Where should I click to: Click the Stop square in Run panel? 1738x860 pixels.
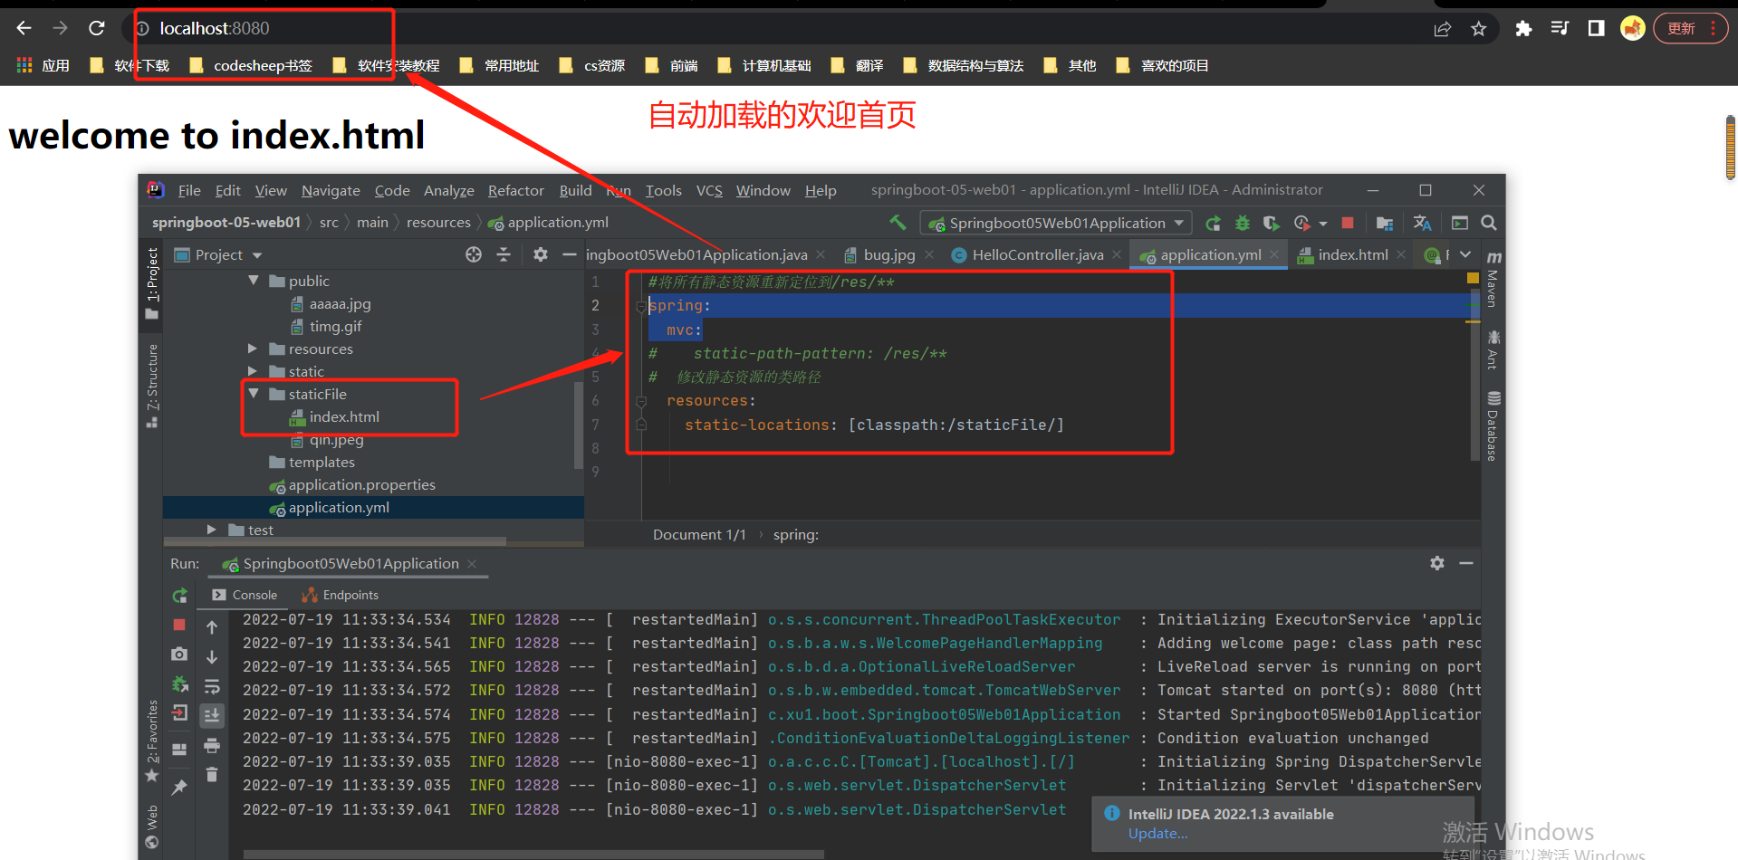(179, 625)
